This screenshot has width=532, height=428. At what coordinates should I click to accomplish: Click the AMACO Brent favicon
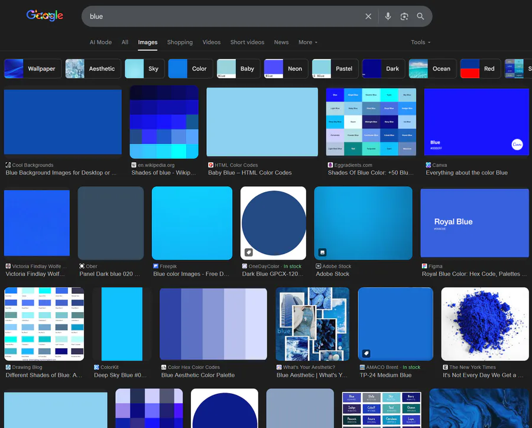coord(362,367)
